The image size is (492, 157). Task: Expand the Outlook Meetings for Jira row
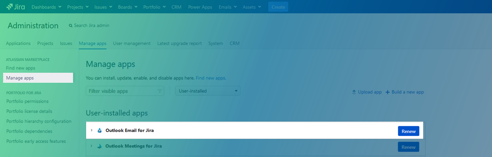pos(91,146)
